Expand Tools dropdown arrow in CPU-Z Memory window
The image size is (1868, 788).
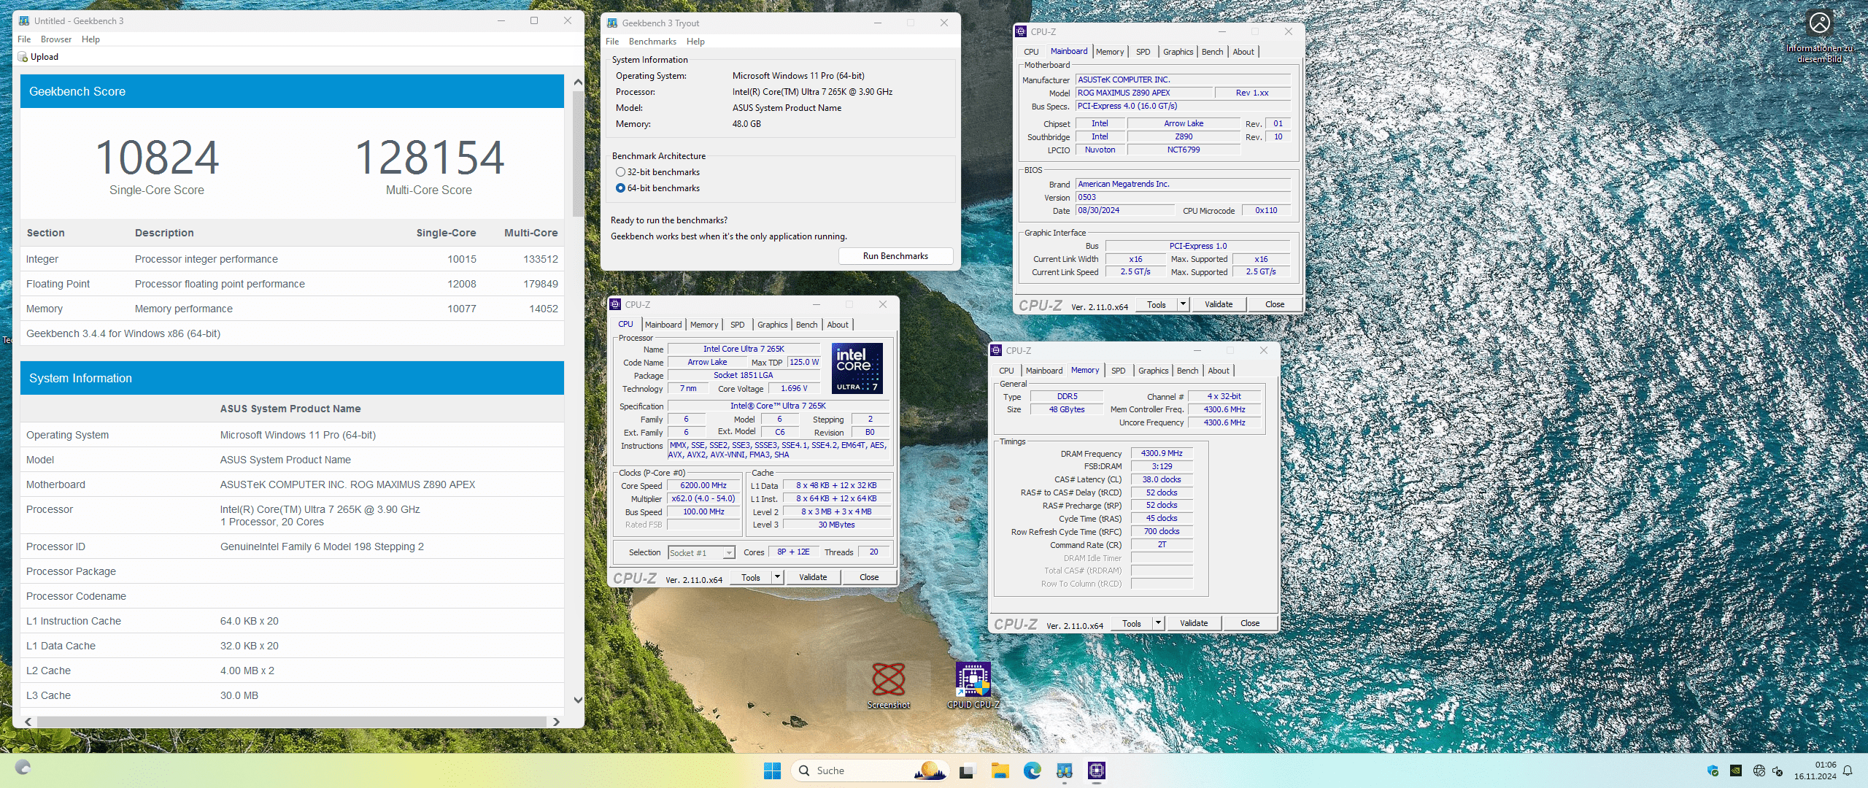tap(1159, 623)
